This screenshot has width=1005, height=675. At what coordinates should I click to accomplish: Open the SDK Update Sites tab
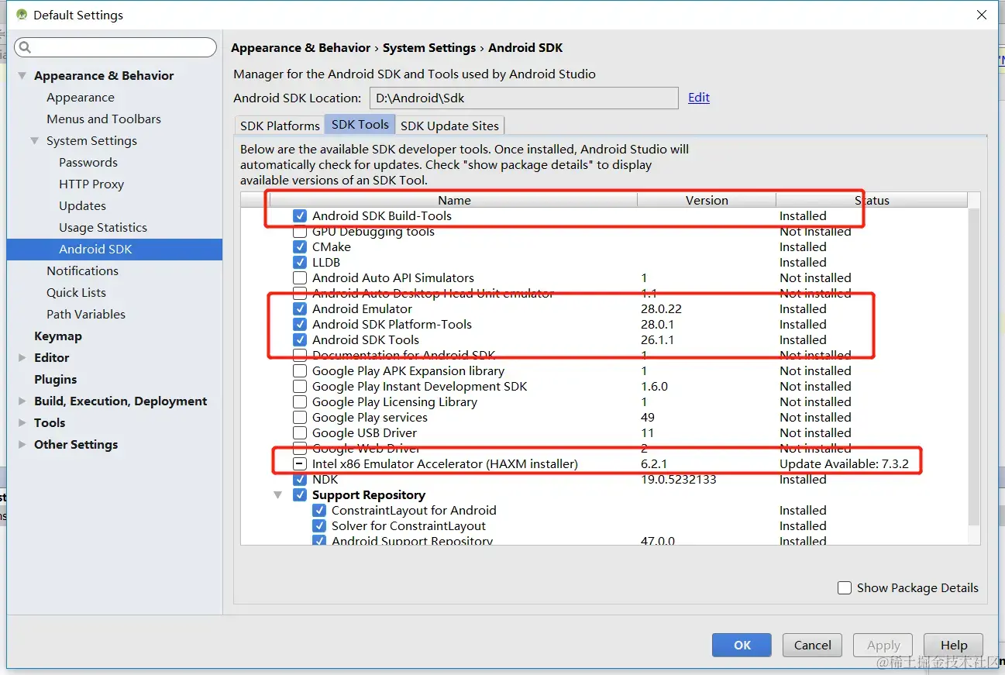point(450,126)
